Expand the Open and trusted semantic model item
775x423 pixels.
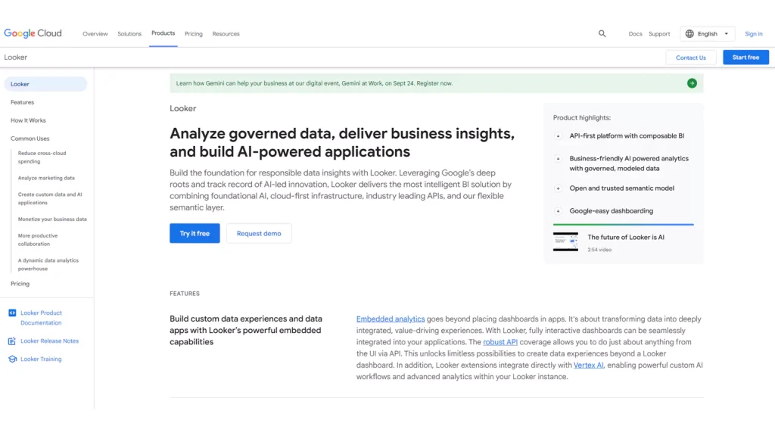pos(559,188)
